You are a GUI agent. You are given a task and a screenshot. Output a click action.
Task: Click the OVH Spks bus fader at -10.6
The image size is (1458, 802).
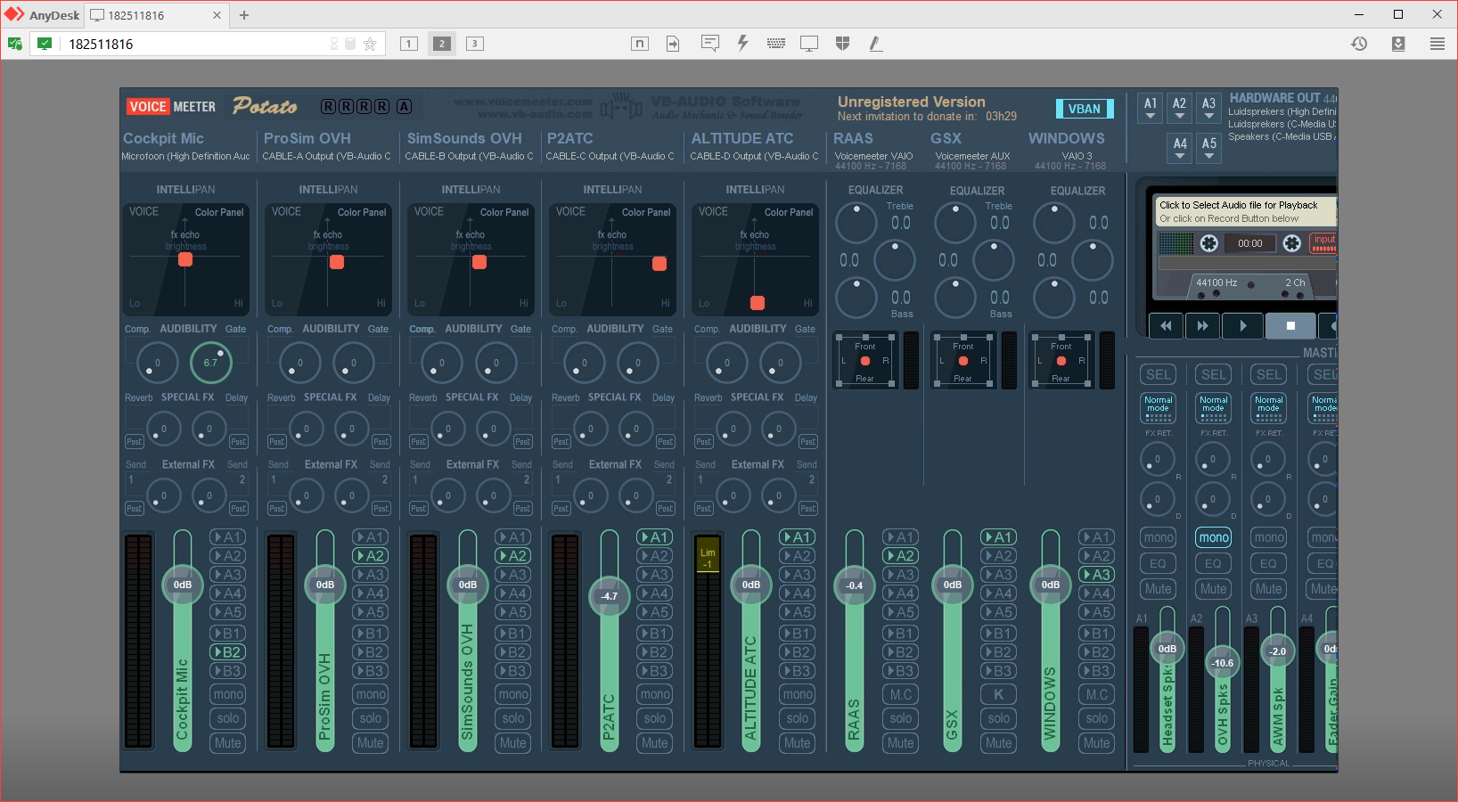coord(1223,662)
